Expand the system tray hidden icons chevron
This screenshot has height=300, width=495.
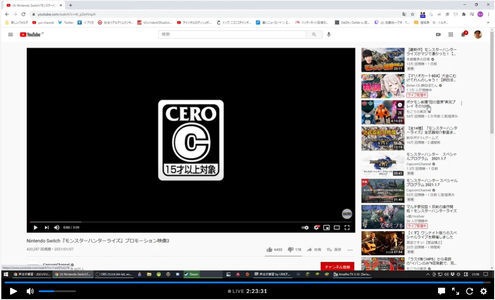[428, 274]
